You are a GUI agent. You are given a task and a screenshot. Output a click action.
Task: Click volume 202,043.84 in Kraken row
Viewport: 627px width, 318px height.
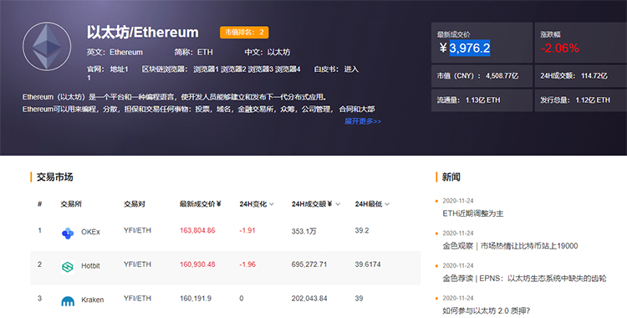309,299
